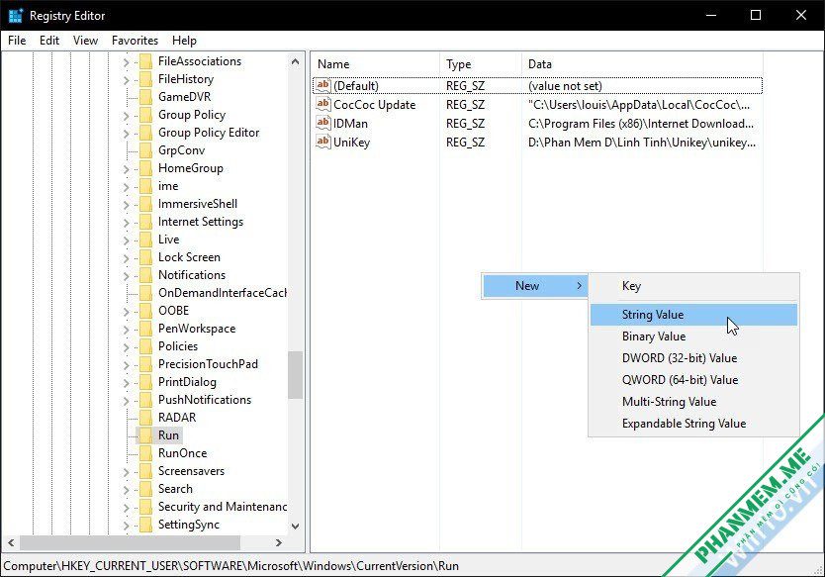This screenshot has width=825, height=577.
Task: Choose Multi-String Value
Action: [x=693, y=402]
